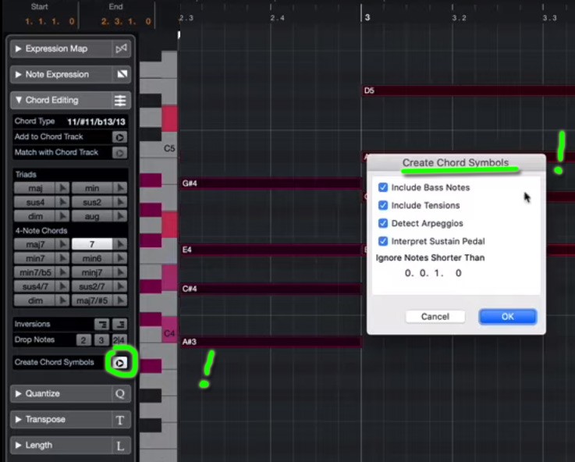Viewport: 575px width, 462px height.
Task: Toggle the Detect Arpeggios checkbox
Action: tap(383, 223)
